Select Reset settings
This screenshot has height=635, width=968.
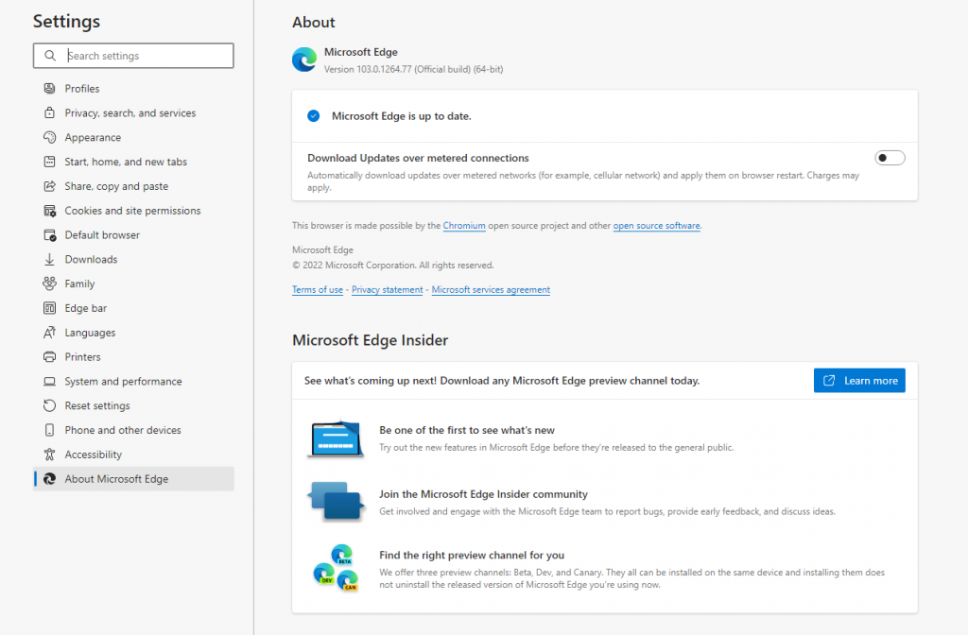coord(133,405)
